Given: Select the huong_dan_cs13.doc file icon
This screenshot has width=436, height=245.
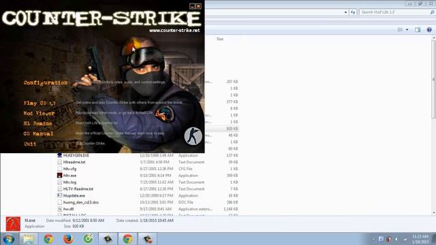Looking at the screenshot, I should pyautogui.click(x=59, y=202).
